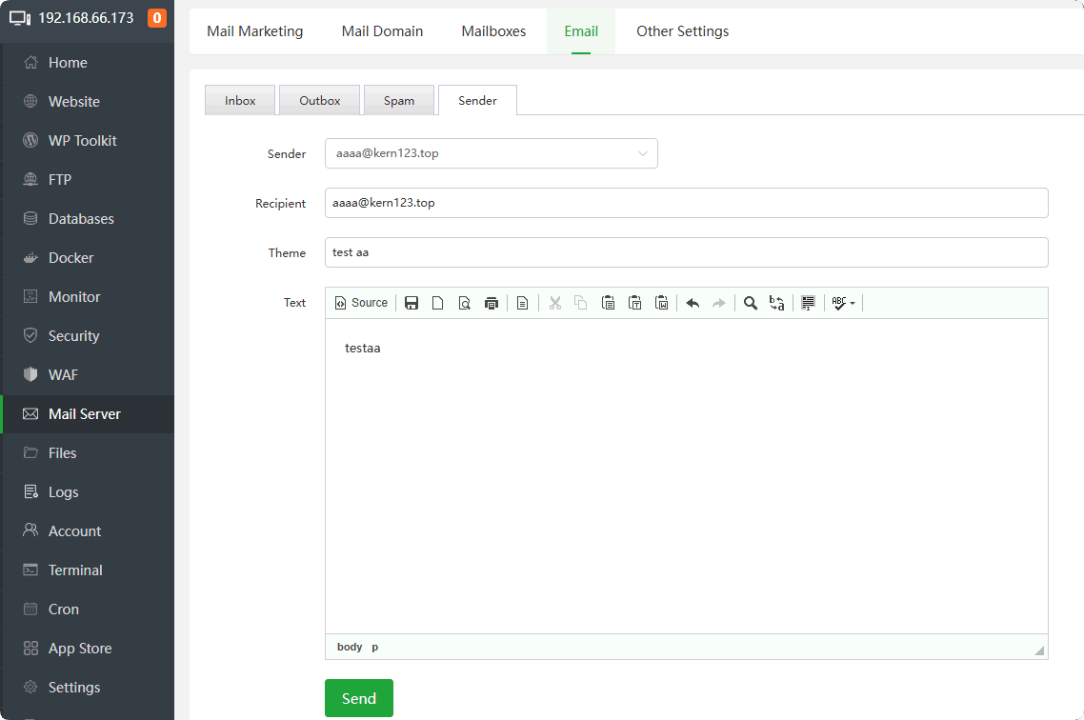Click the Save icon in editor toolbar
Screen dimensions: 1084x720
coord(412,303)
